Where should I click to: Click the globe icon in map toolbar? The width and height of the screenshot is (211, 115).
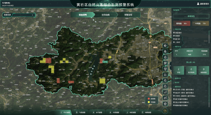point(165,46)
